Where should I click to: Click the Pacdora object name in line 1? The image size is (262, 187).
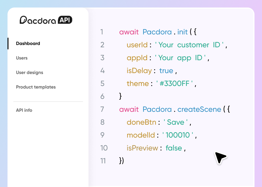click(x=158, y=32)
